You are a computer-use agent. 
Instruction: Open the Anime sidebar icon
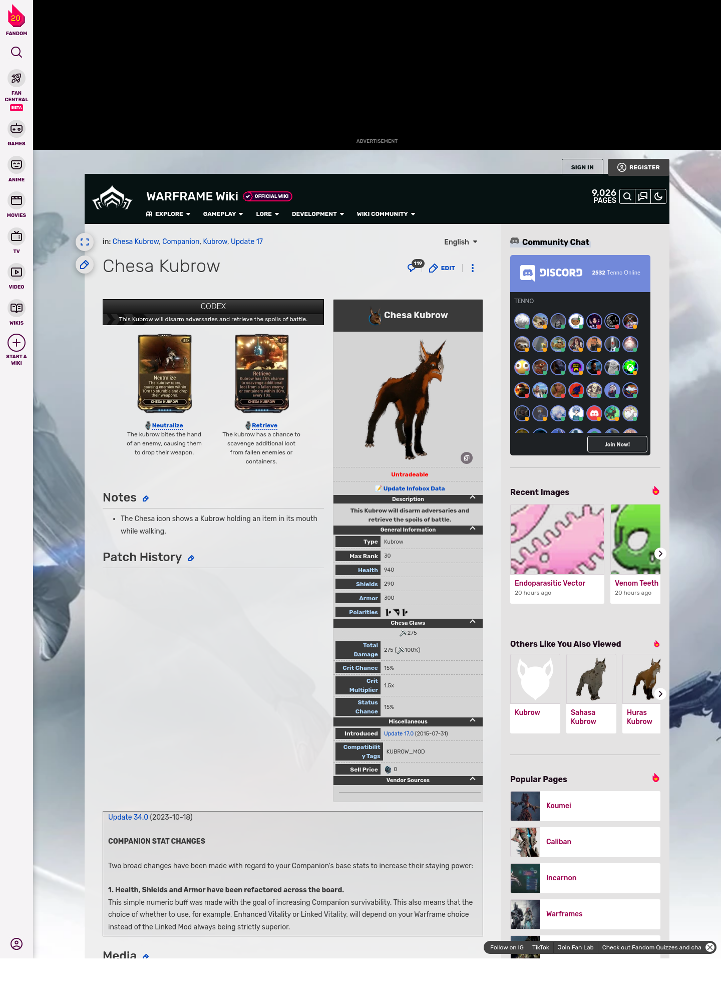[x=17, y=165]
